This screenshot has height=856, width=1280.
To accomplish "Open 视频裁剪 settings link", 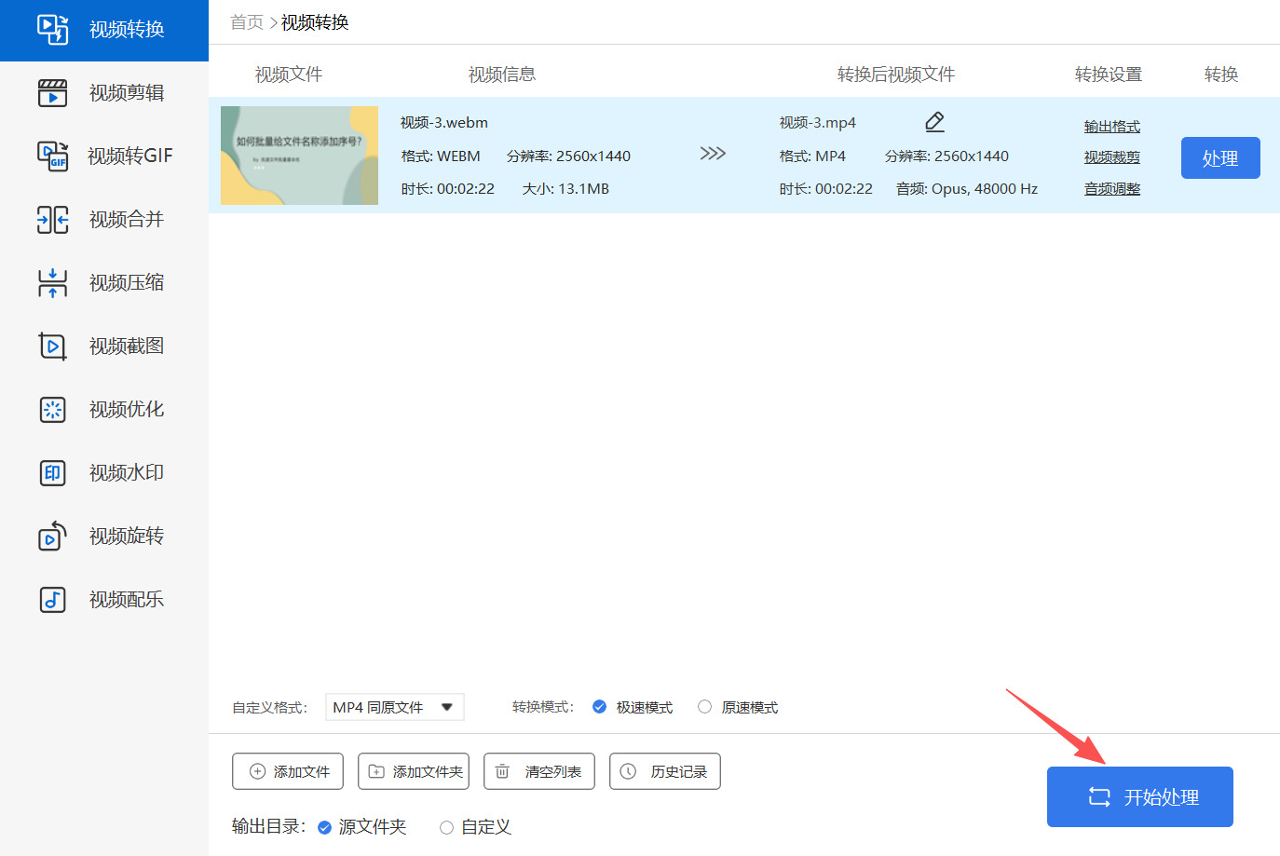I will pos(1112,157).
